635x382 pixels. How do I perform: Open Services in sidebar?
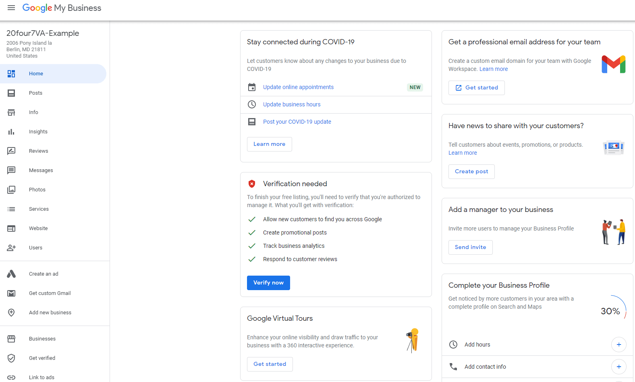click(53, 209)
